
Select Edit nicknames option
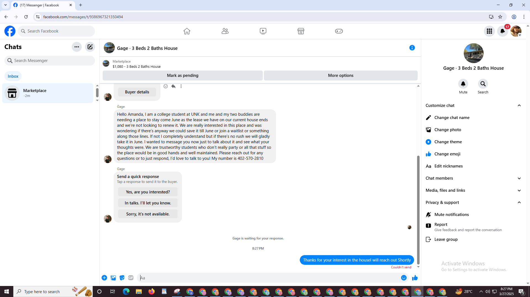[x=473, y=166]
